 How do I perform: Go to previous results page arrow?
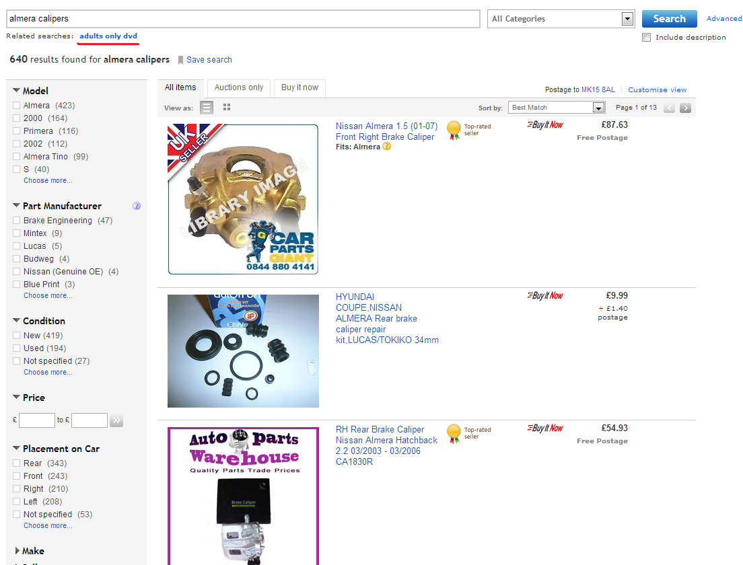[669, 108]
